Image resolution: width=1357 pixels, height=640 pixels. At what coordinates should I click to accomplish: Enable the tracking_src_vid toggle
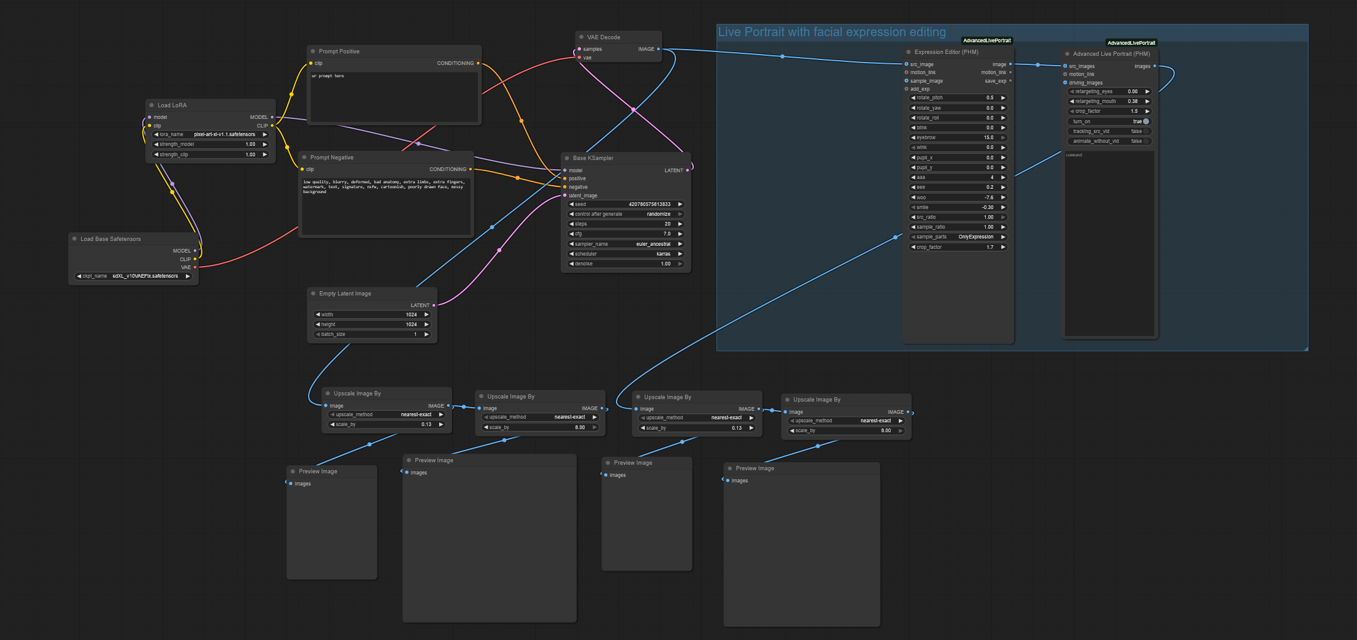[x=1145, y=131]
